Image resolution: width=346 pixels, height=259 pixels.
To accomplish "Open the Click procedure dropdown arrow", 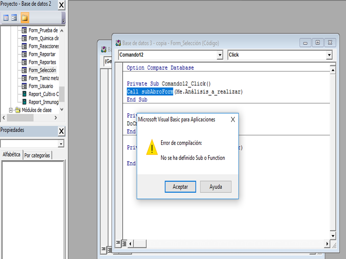I will (329, 55).
